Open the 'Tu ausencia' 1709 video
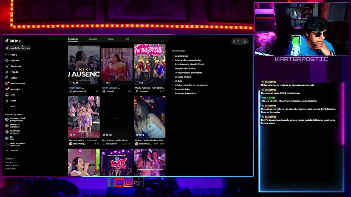 (x=150, y=65)
